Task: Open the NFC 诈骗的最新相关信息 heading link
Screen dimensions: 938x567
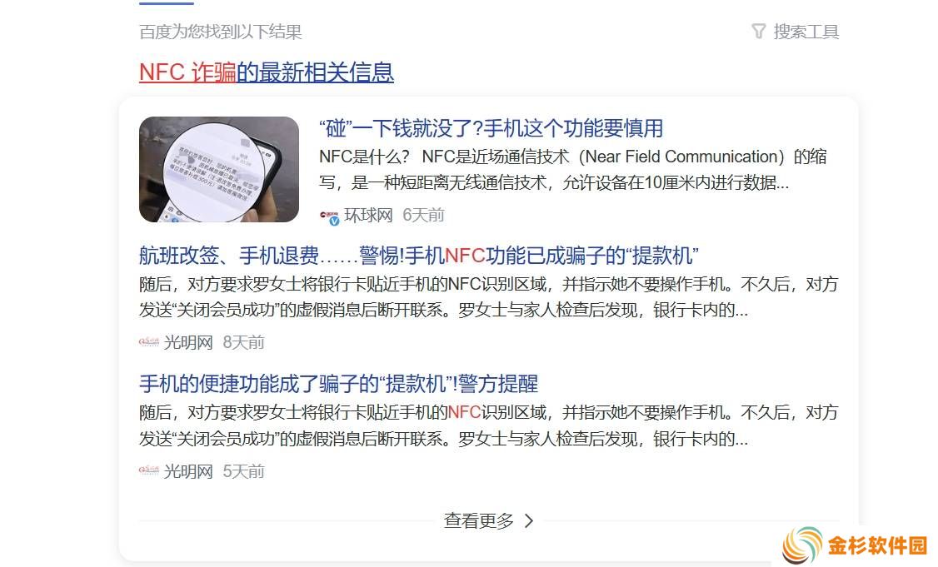Action: click(267, 72)
